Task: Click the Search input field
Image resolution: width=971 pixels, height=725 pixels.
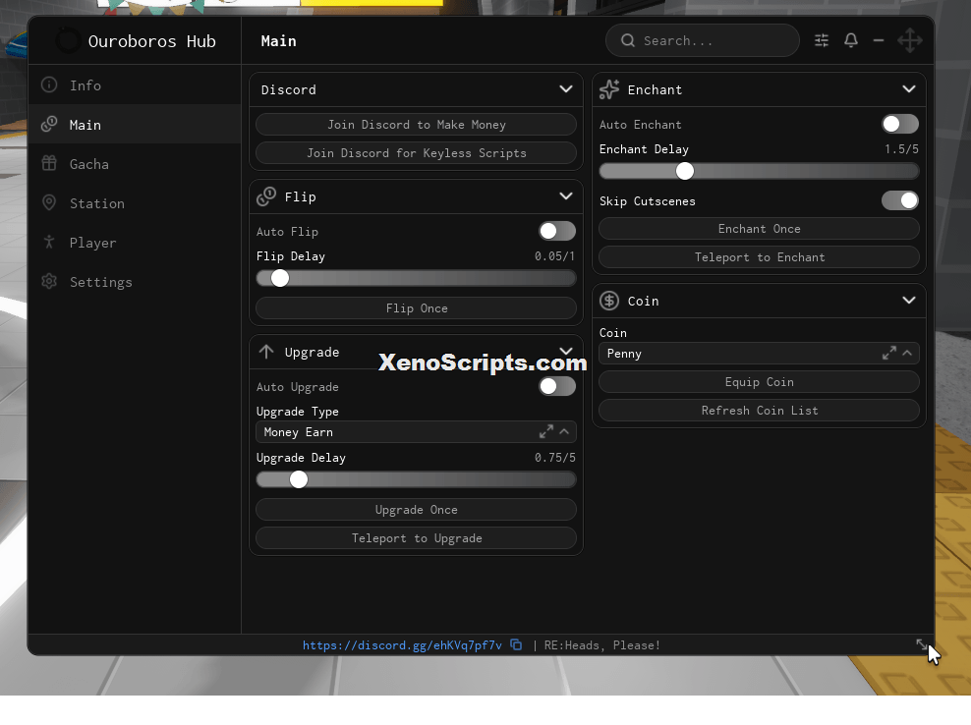Action: point(703,41)
